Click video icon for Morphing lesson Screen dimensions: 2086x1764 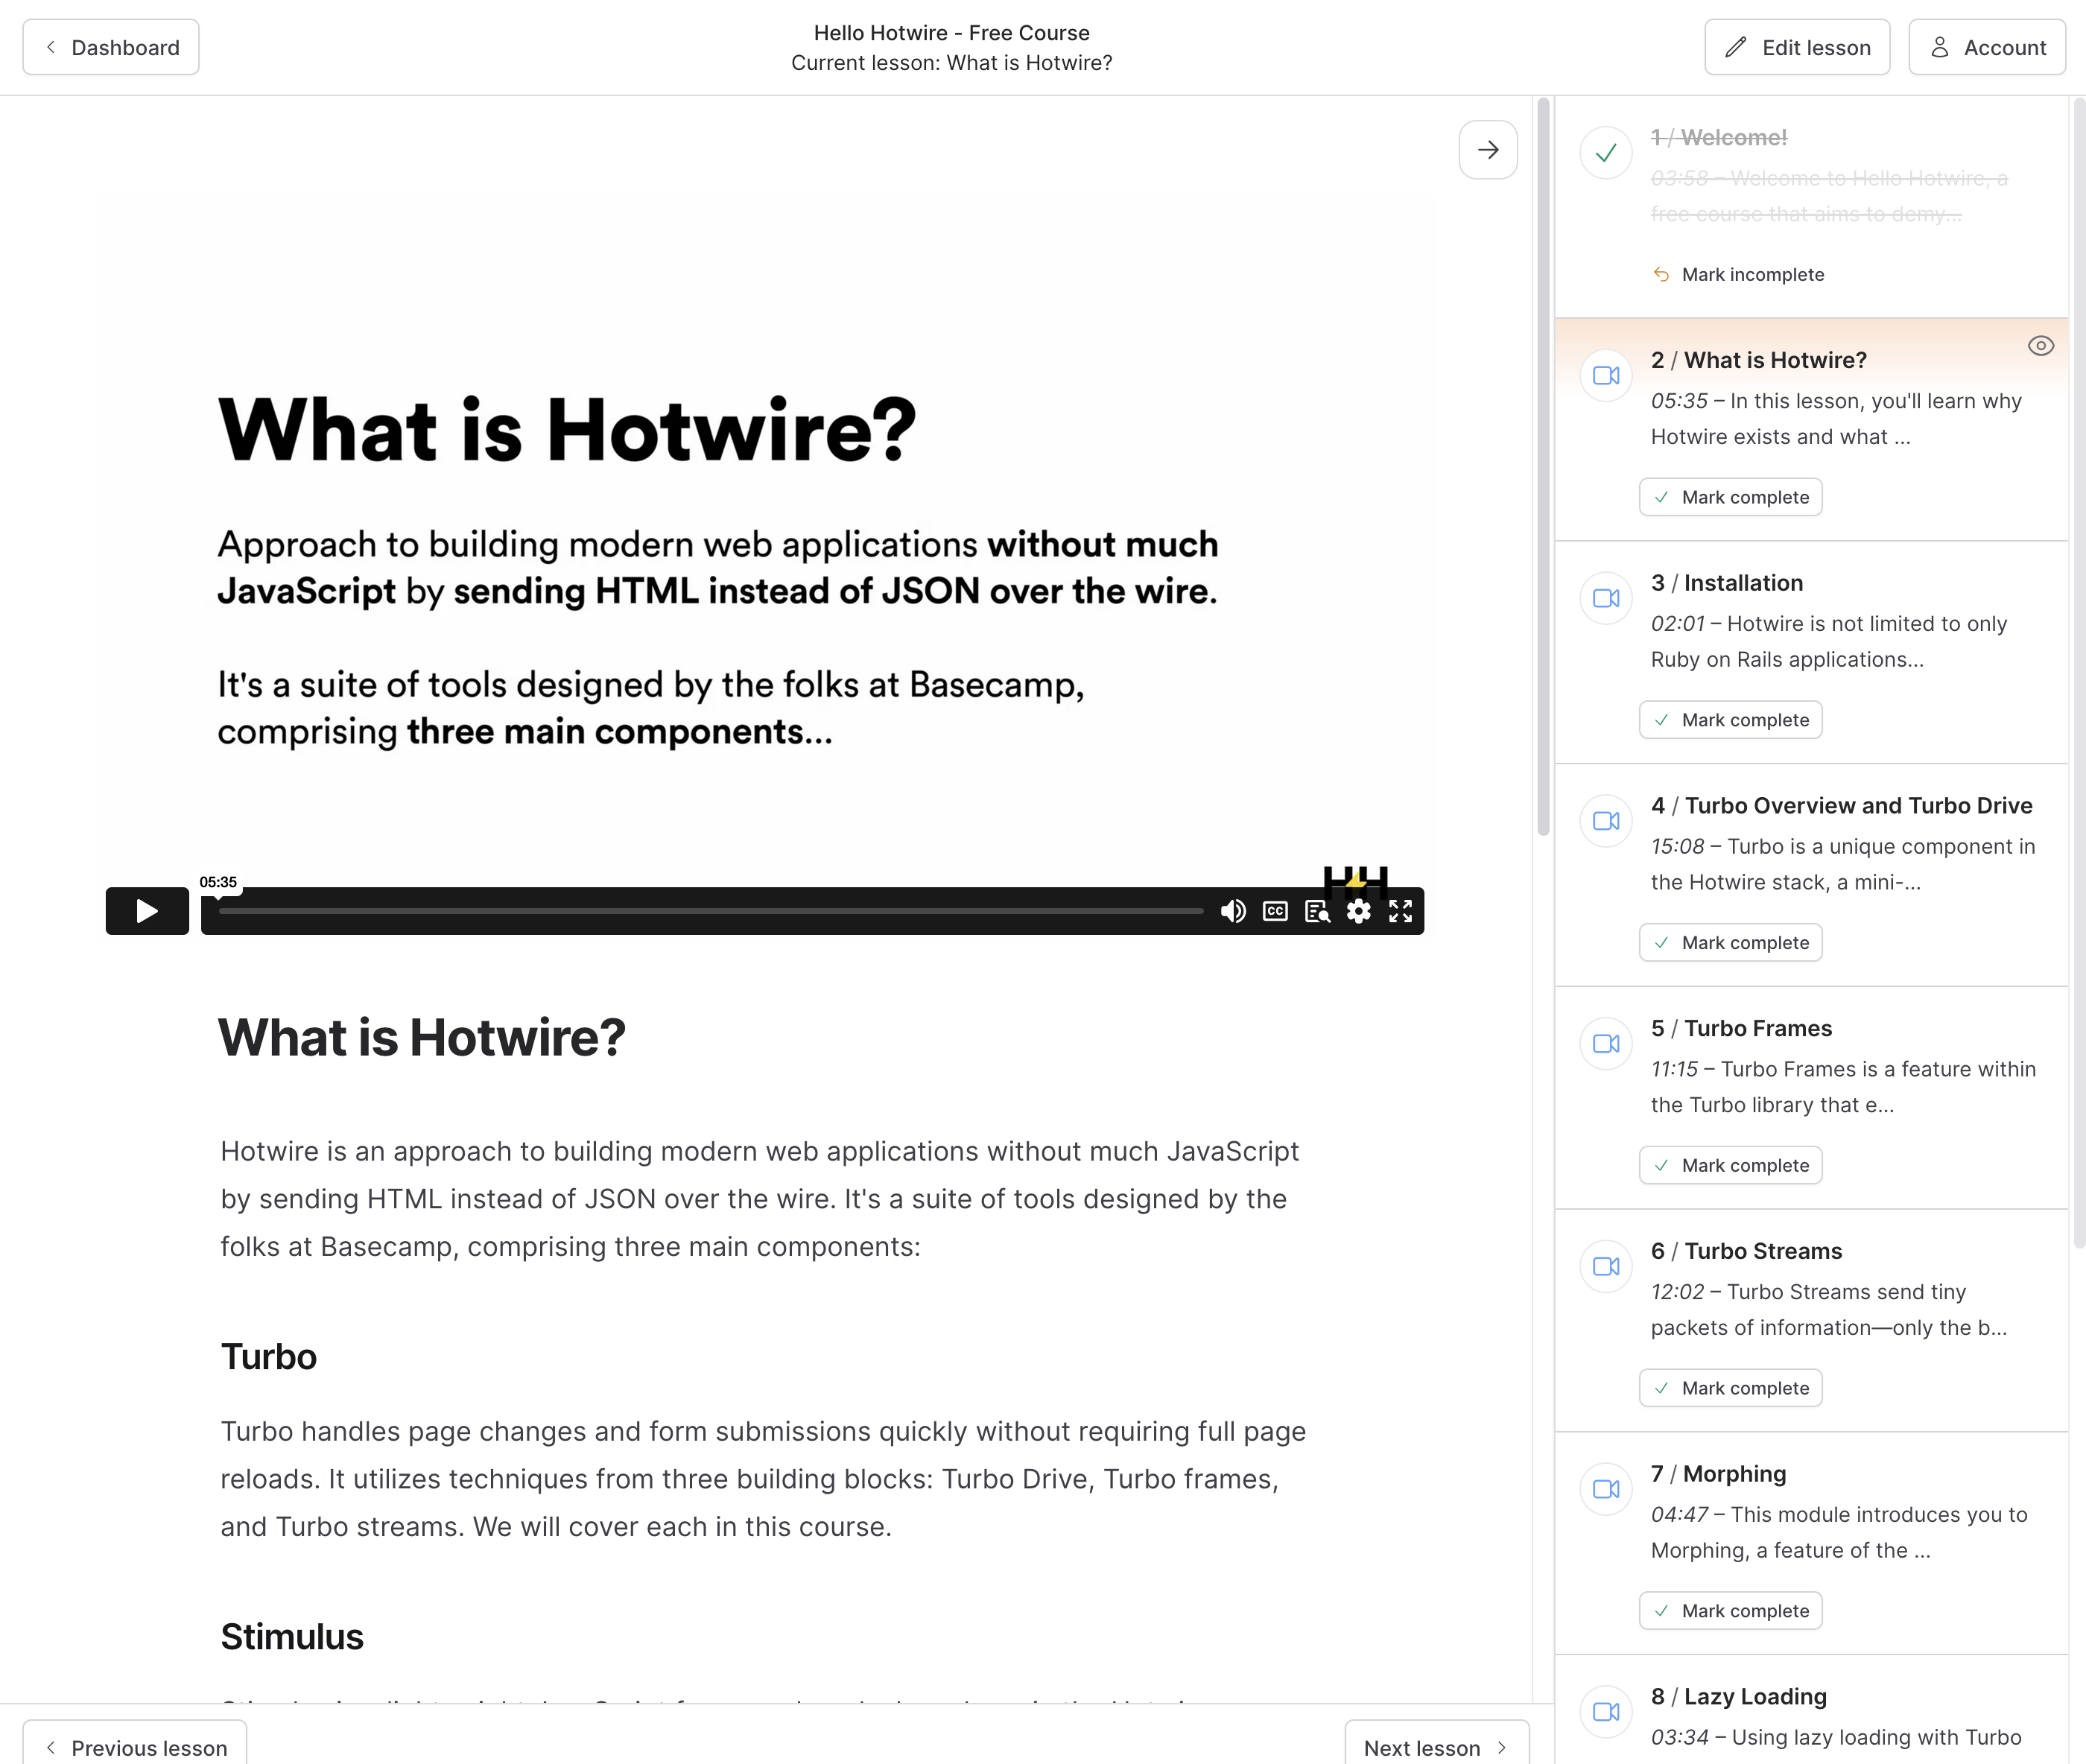(1606, 1489)
